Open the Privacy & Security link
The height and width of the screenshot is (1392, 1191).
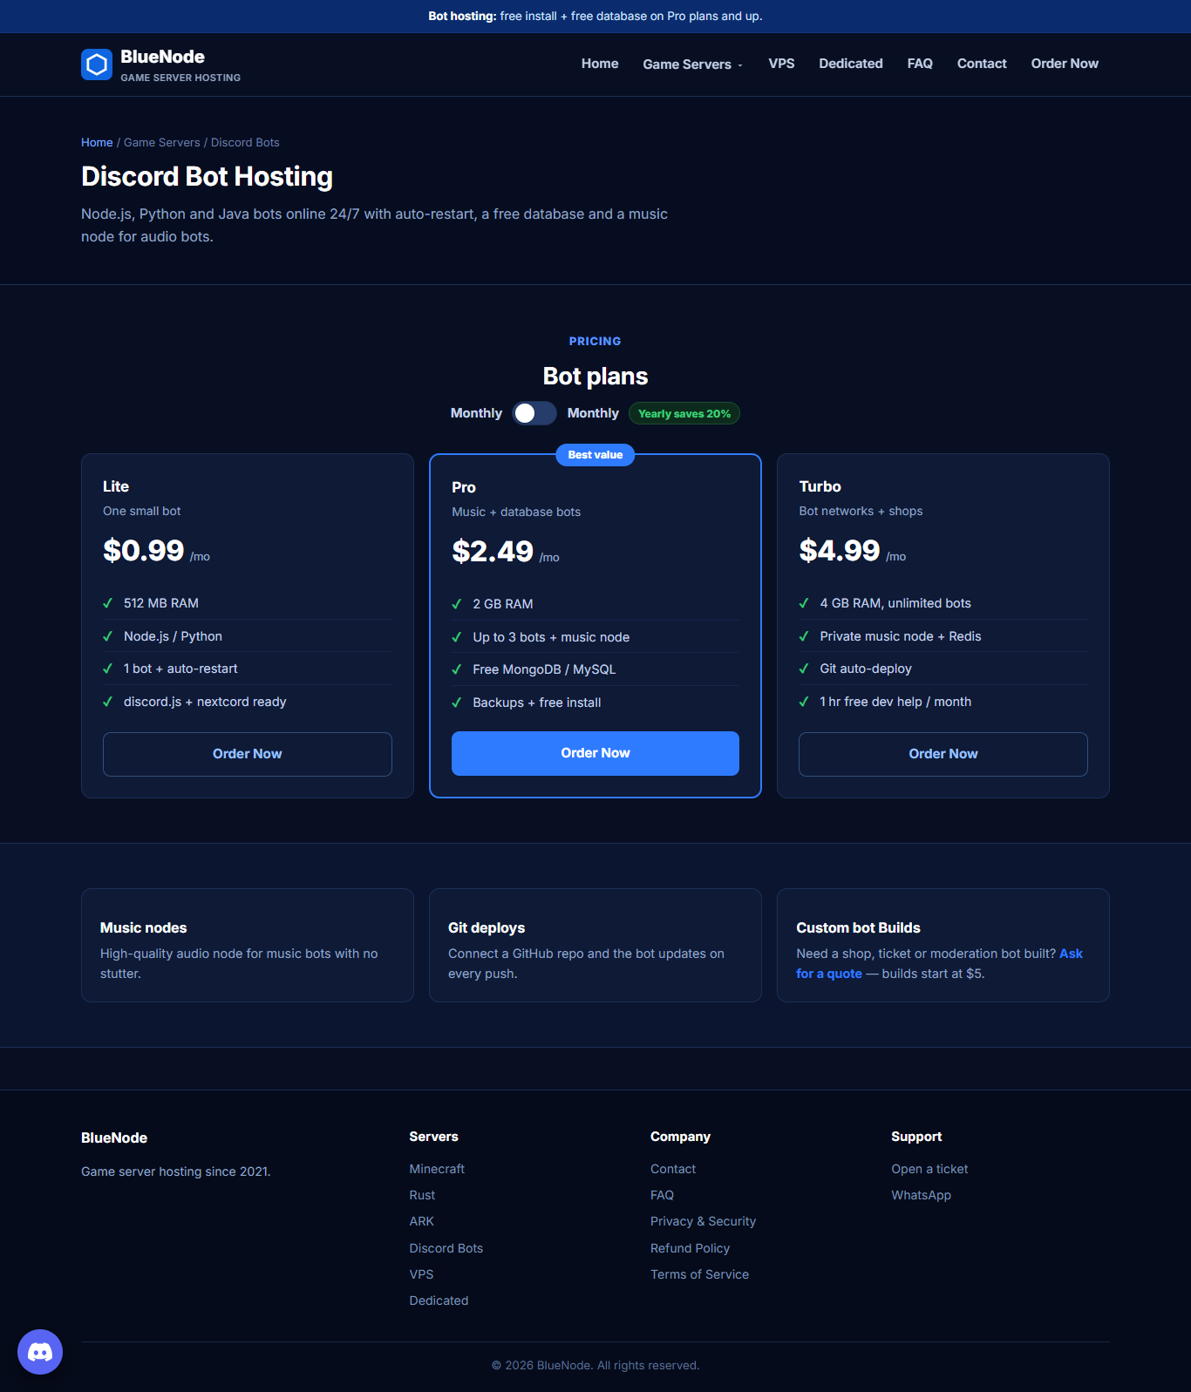pos(703,1221)
